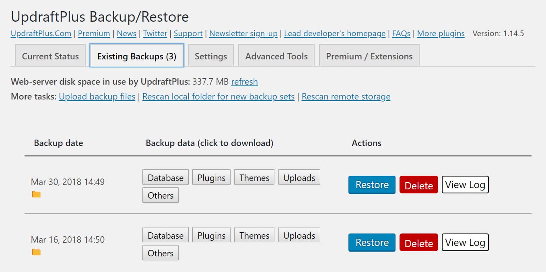
Task: Click the Version: 1.14.5 text
Action: pyautogui.click(x=498, y=34)
